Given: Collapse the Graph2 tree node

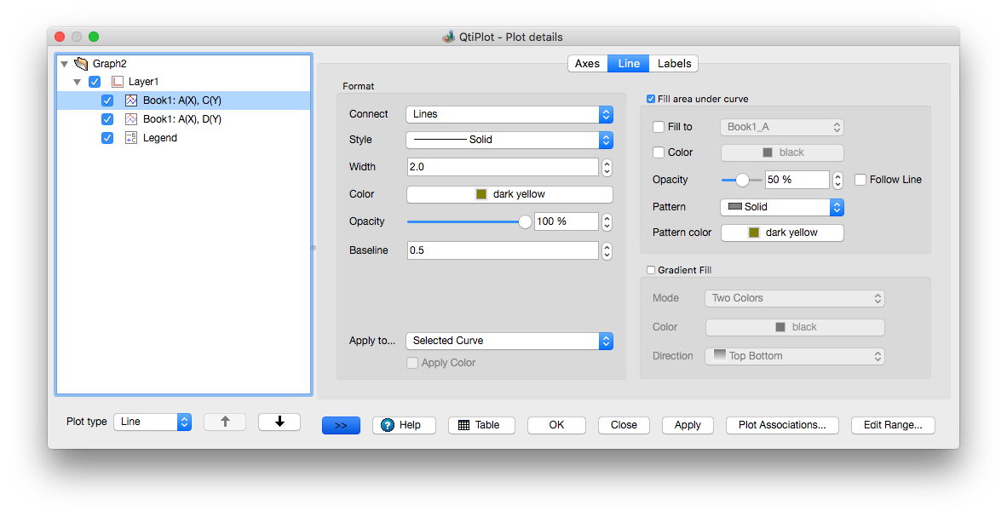Looking at the screenshot, I should pos(65,64).
